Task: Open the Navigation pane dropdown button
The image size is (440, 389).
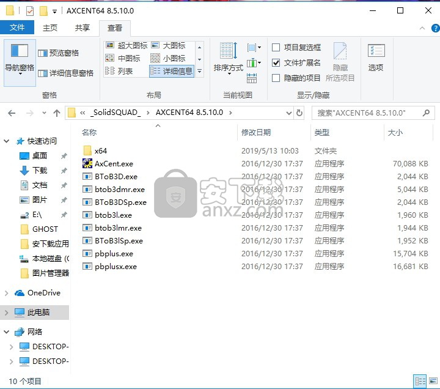Action: coord(20,63)
